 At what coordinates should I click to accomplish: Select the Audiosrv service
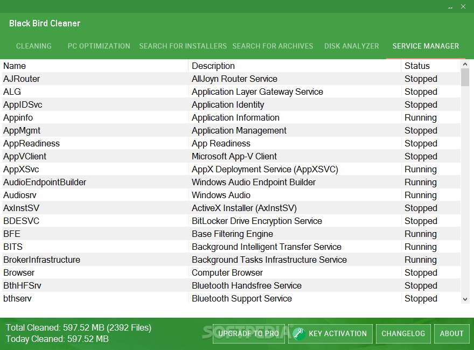(19, 195)
